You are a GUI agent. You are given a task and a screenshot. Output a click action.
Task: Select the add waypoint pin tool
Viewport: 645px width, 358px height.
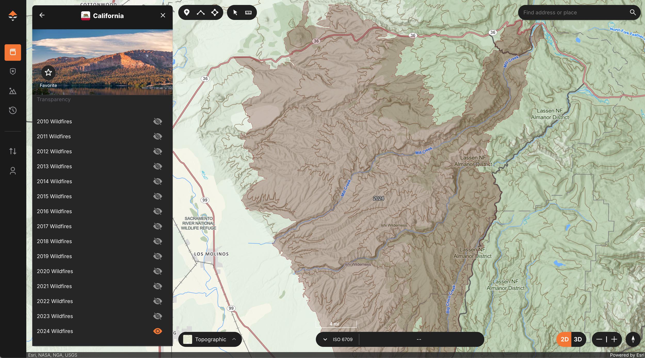click(x=187, y=12)
